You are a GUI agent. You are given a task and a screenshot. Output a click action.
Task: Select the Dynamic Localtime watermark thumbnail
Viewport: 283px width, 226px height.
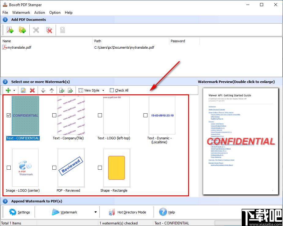coord(162,115)
